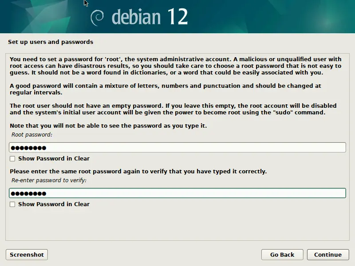The image size is (355, 266).
Task: Click the masked dots in the verify password field
Action: (28, 194)
